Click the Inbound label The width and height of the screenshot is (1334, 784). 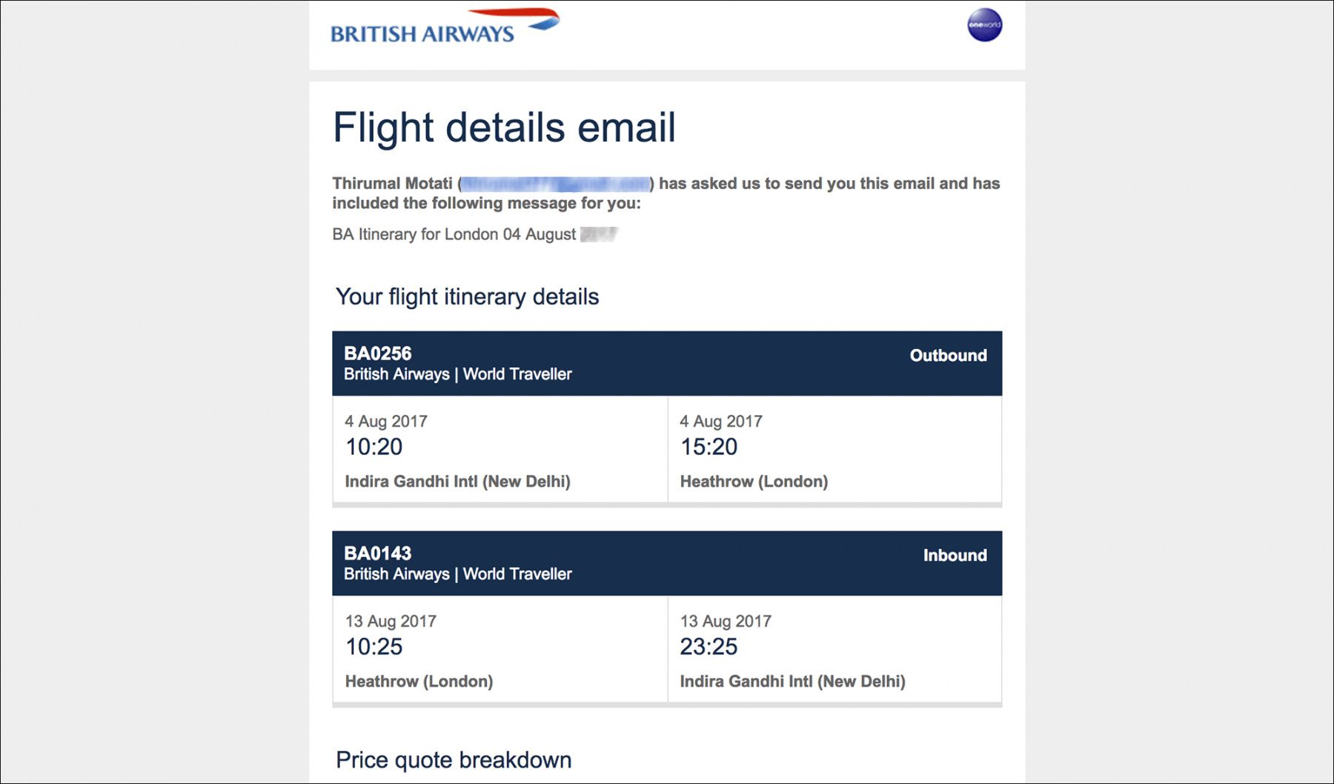click(955, 556)
